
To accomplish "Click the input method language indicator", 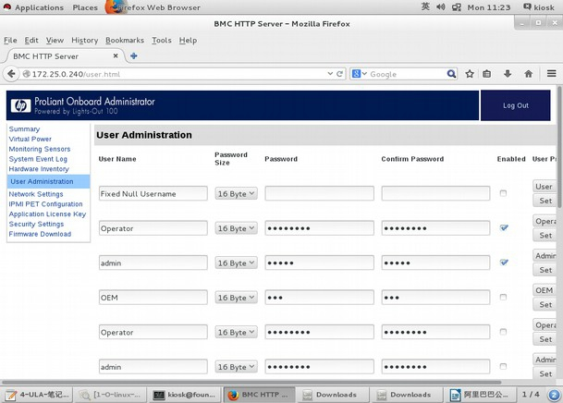I will point(425,6).
